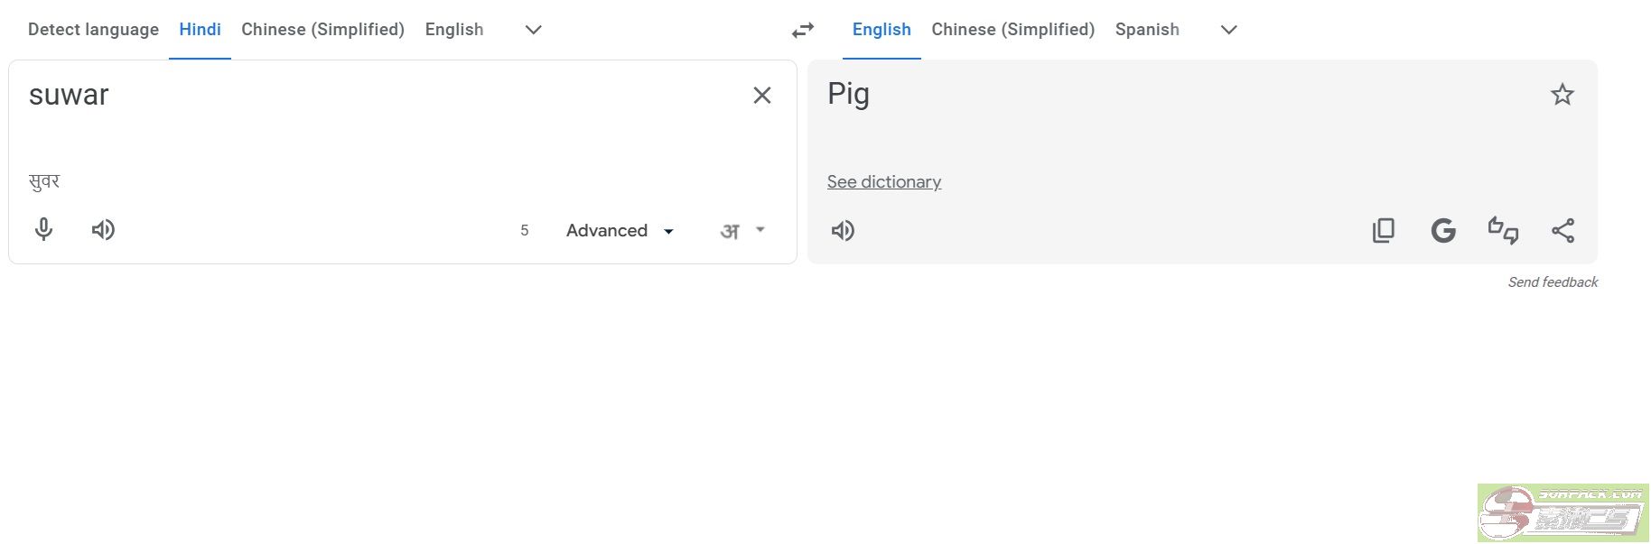Image resolution: width=1651 pixels, height=544 pixels.
Task: Choose Spanish as the target language
Action: tap(1147, 30)
